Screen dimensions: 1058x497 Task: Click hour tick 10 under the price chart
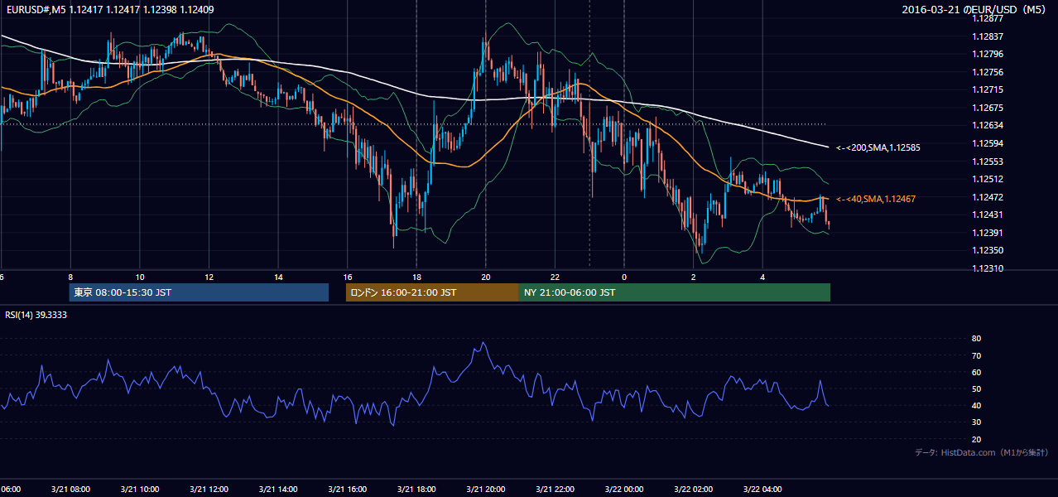point(139,277)
